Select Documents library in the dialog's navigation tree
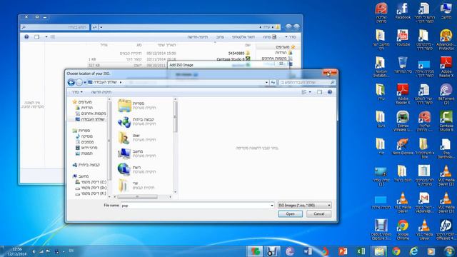457x257 pixels. 85,142
